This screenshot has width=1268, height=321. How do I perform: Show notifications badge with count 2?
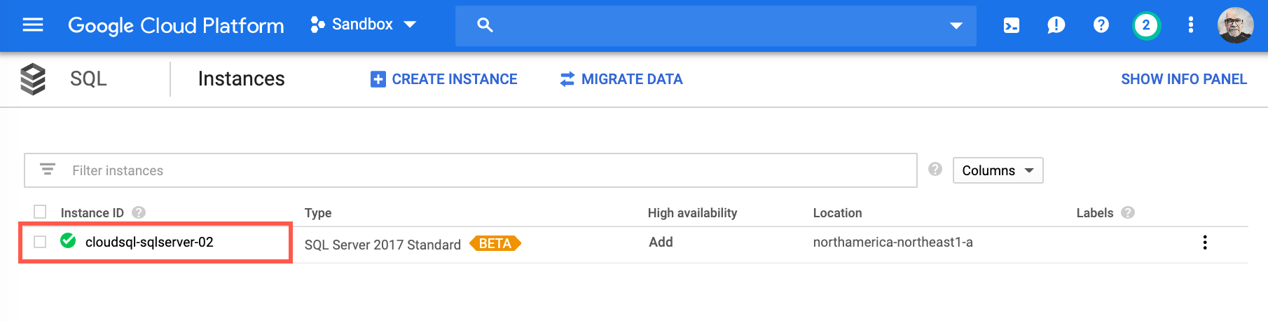click(x=1146, y=25)
